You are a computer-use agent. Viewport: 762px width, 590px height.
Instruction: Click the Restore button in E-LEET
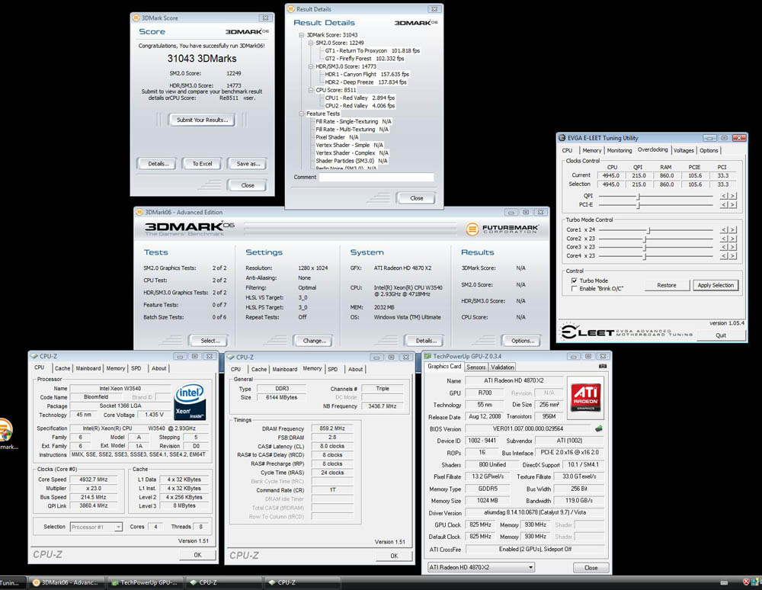[667, 285]
